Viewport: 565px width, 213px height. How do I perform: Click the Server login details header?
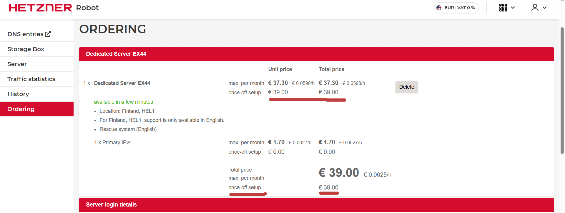tap(111, 205)
